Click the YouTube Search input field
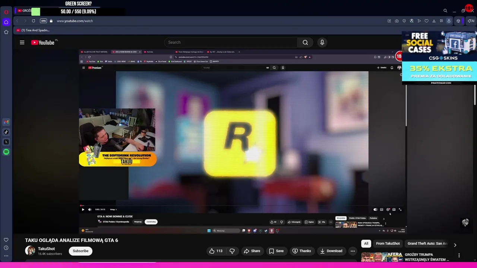The width and height of the screenshot is (477, 268). point(231,42)
